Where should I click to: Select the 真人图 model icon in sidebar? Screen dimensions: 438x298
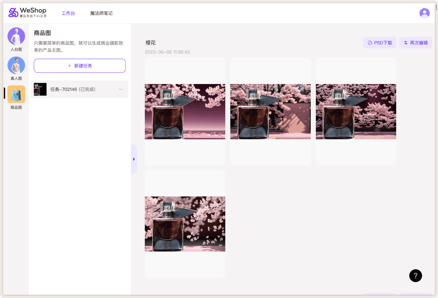[16, 65]
